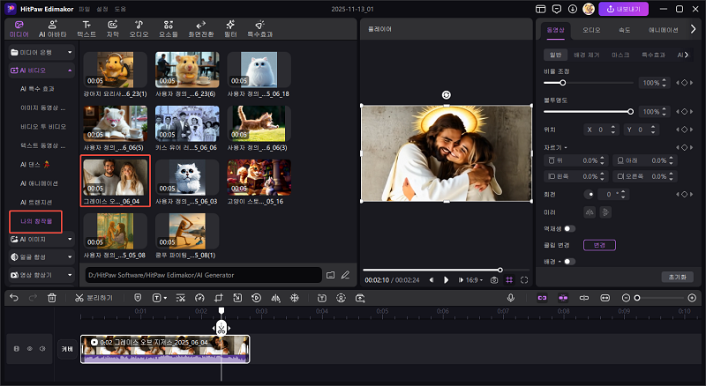This screenshot has width=706, height=386.
Task: Click the AI portrait icon in timeline toolbar
Action: pyautogui.click(x=341, y=298)
